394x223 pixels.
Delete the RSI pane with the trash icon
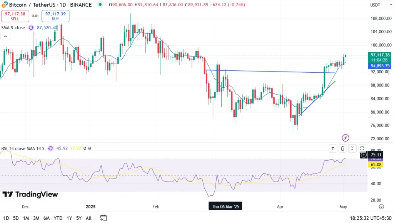tap(342, 148)
